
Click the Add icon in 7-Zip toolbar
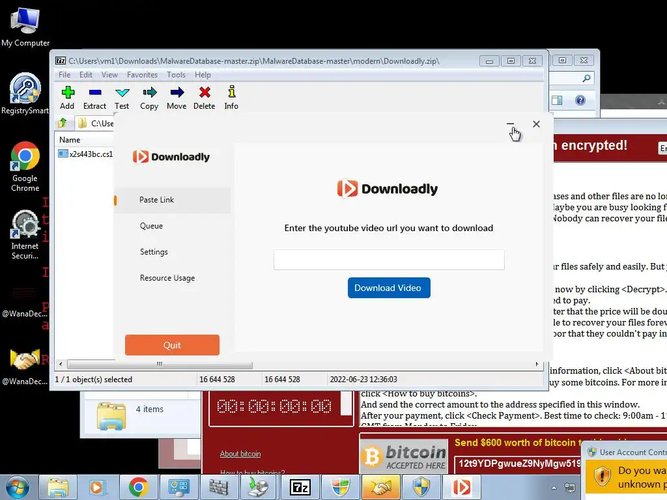67,98
